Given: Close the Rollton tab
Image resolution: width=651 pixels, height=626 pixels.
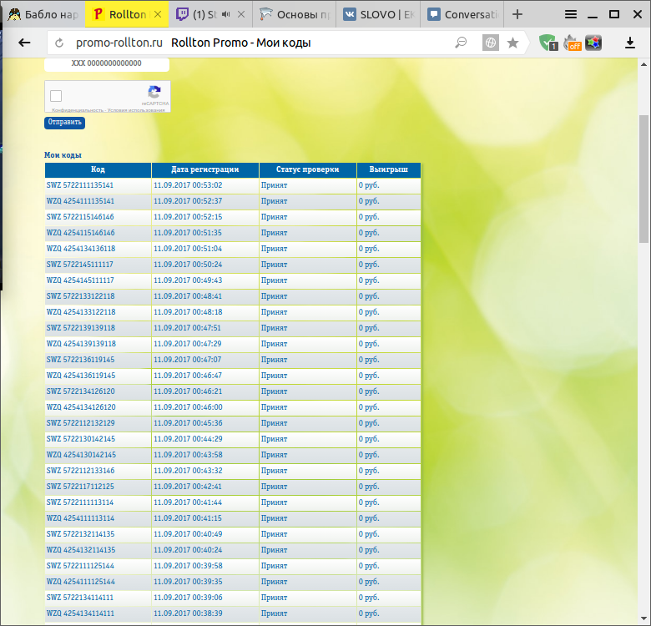Looking at the screenshot, I should (x=158, y=14).
